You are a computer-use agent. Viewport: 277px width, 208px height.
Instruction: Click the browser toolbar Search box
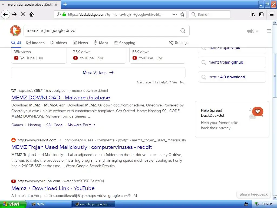210,14
